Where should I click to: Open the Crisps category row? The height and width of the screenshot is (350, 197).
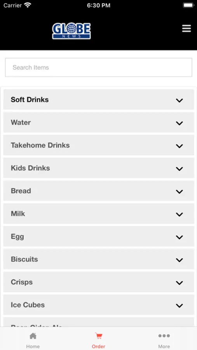point(98,282)
